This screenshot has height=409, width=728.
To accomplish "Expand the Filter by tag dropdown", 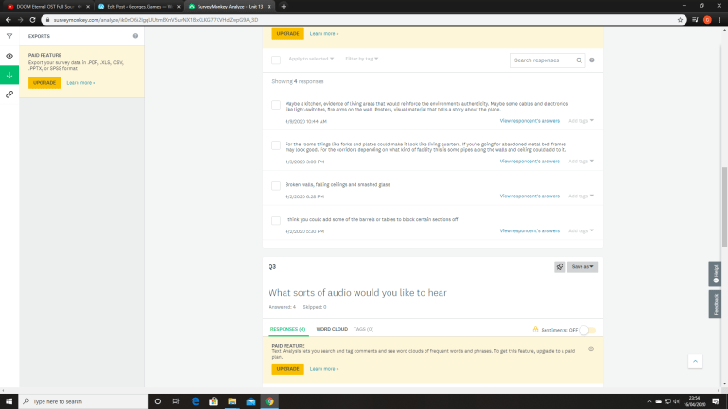I will click(361, 60).
